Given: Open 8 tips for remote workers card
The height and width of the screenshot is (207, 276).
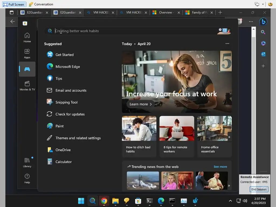Looking at the screenshot, I should pyautogui.click(x=177, y=136).
